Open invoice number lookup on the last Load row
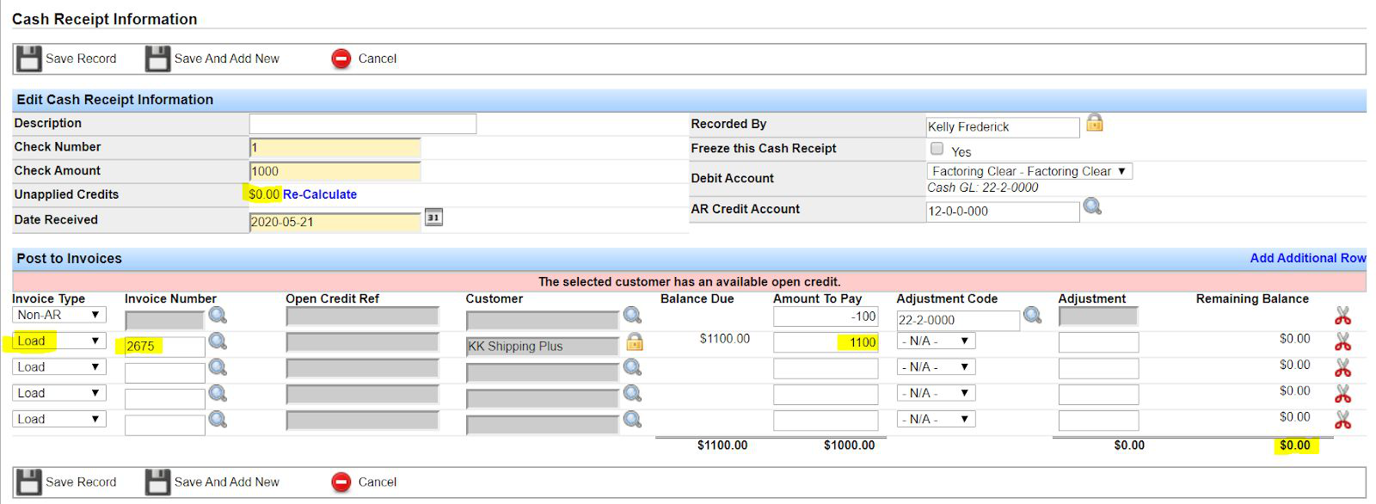Viewport: 1376px width, 504px height. 218,420
